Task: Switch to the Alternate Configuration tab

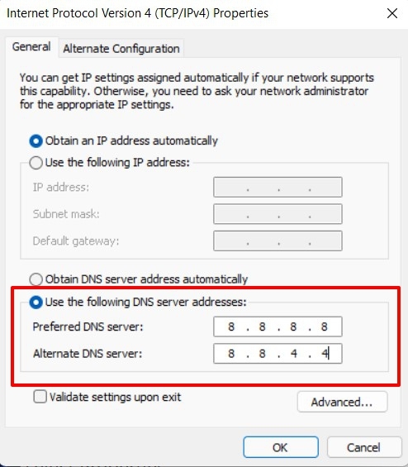Action: [121, 48]
